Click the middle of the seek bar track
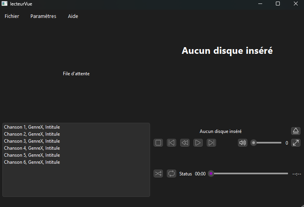The height and width of the screenshot is (207, 304). 248,173
